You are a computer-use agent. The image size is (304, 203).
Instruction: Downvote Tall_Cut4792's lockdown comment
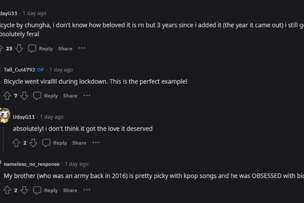tap(24, 95)
